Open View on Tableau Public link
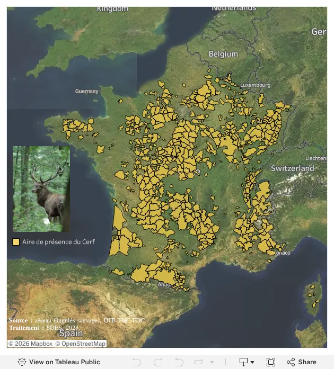The height and width of the screenshot is (369, 334). pyautogui.click(x=59, y=362)
